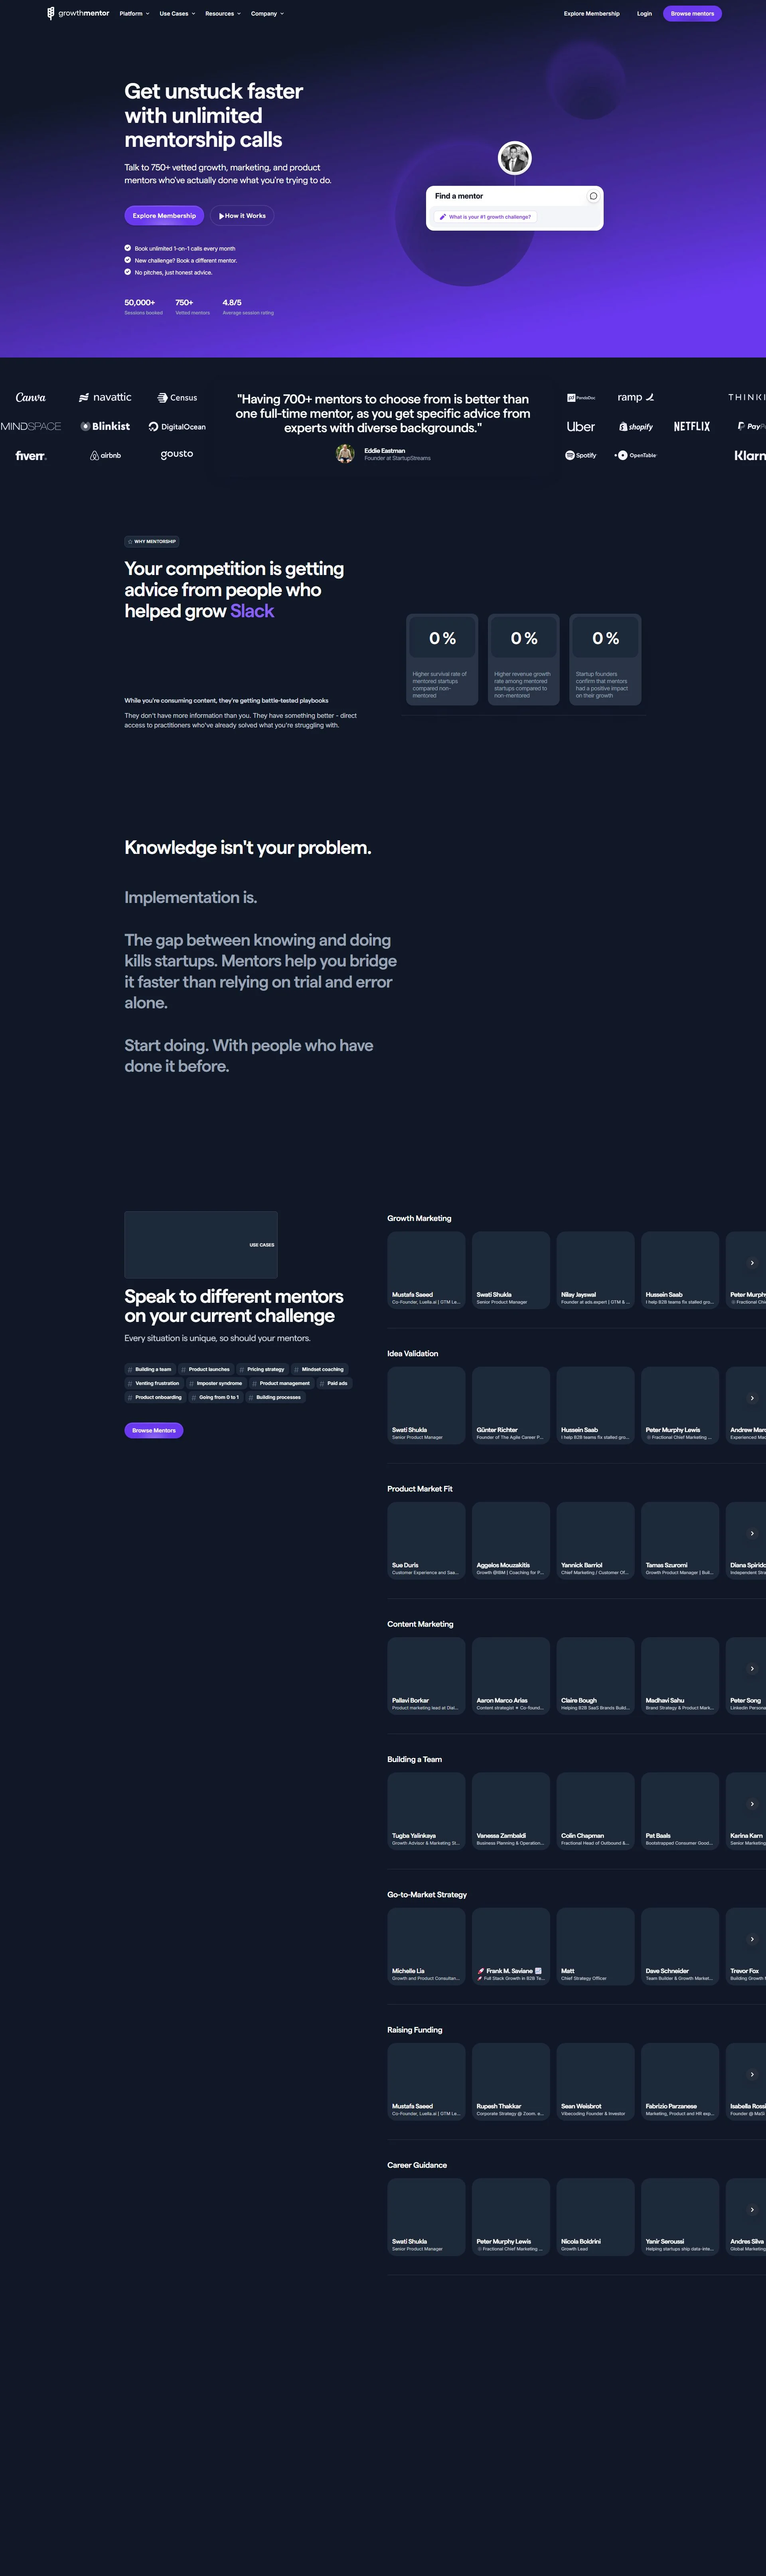Screen dimensions: 766x2576
Task: Click Explore Membership in the top navigation
Action: click(591, 14)
